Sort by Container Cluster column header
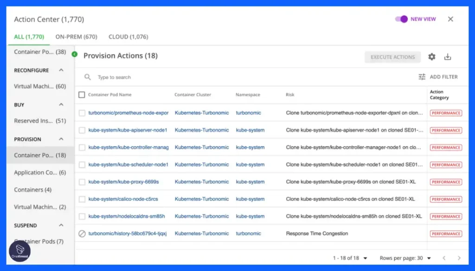 coord(193,95)
